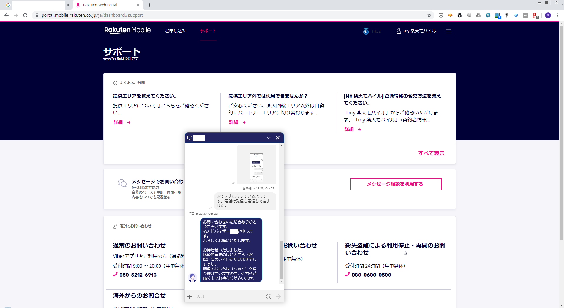Click phone number 080-0600-0500
The width and height of the screenshot is (564, 308).
click(x=371, y=275)
